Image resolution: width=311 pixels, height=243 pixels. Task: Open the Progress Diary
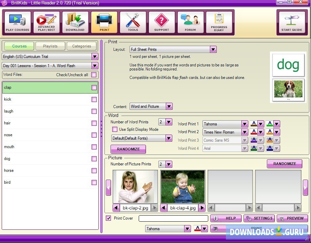click(219, 22)
